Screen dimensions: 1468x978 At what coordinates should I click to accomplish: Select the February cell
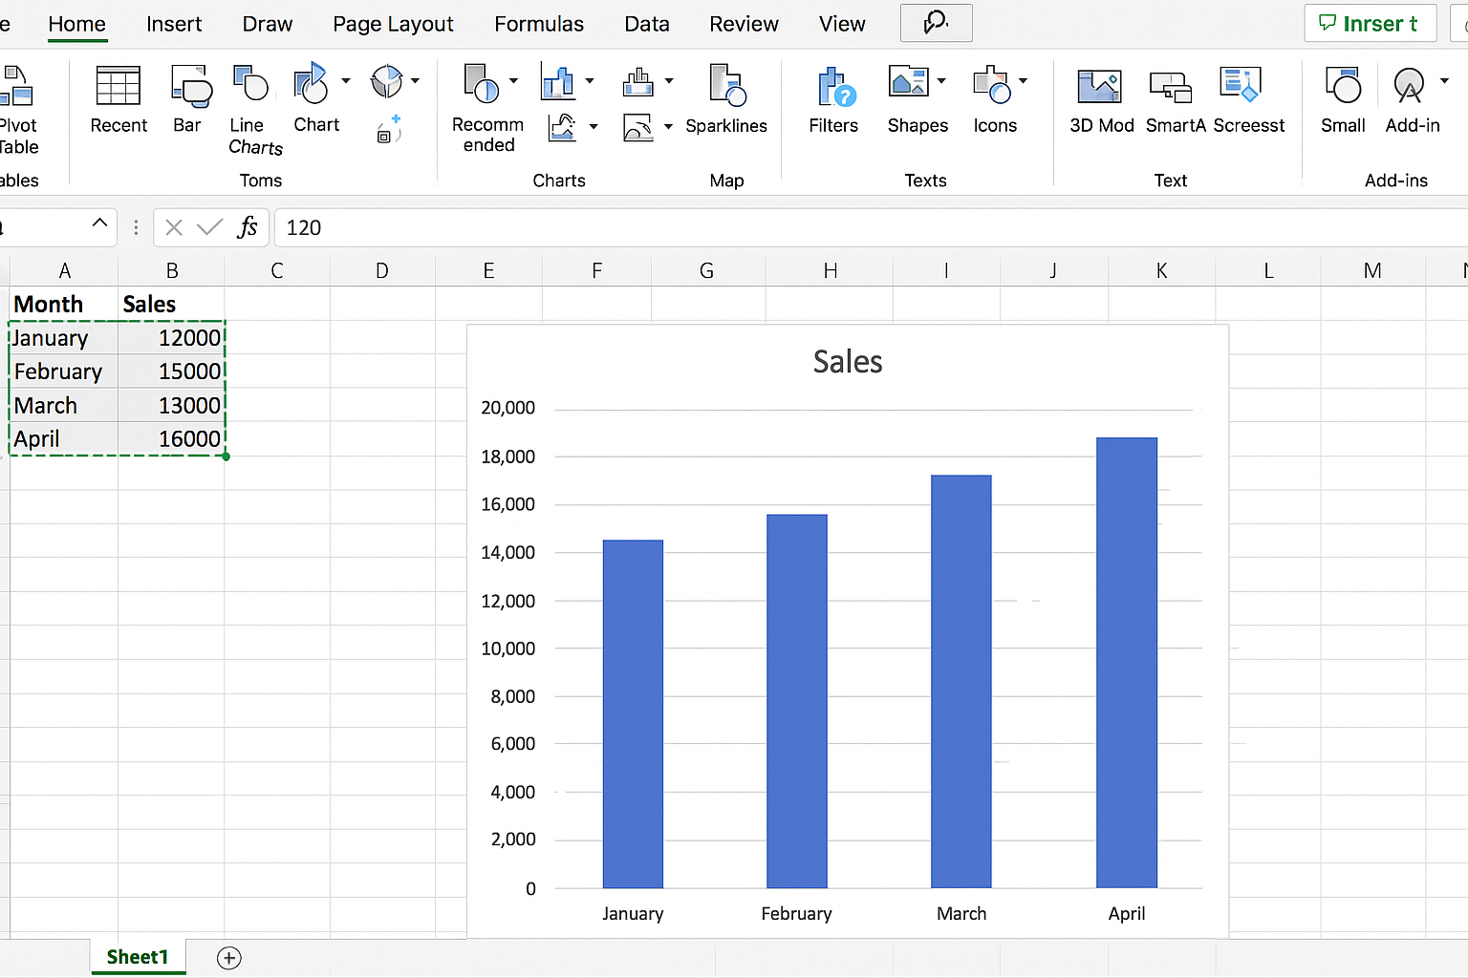coord(64,372)
